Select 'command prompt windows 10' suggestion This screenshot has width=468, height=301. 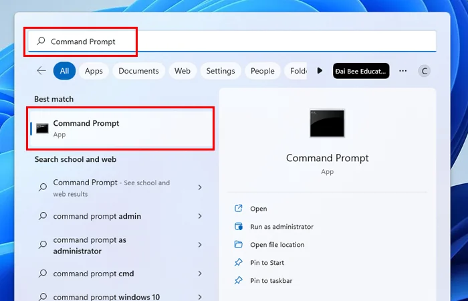(120, 296)
